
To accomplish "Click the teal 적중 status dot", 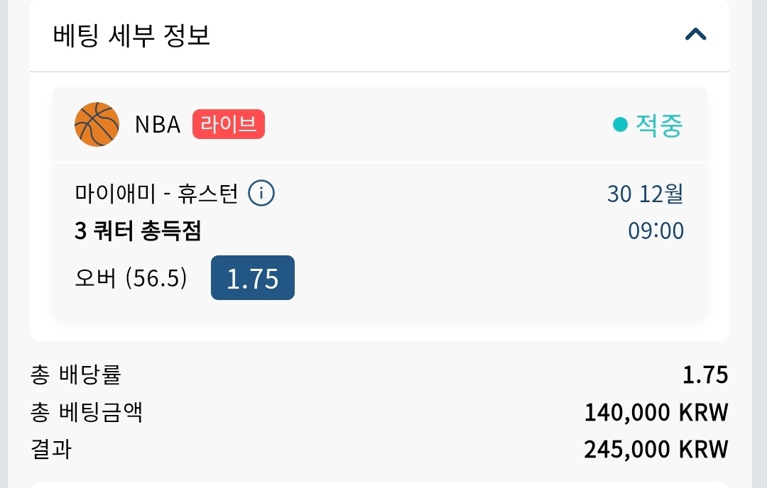I will click(620, 125).
